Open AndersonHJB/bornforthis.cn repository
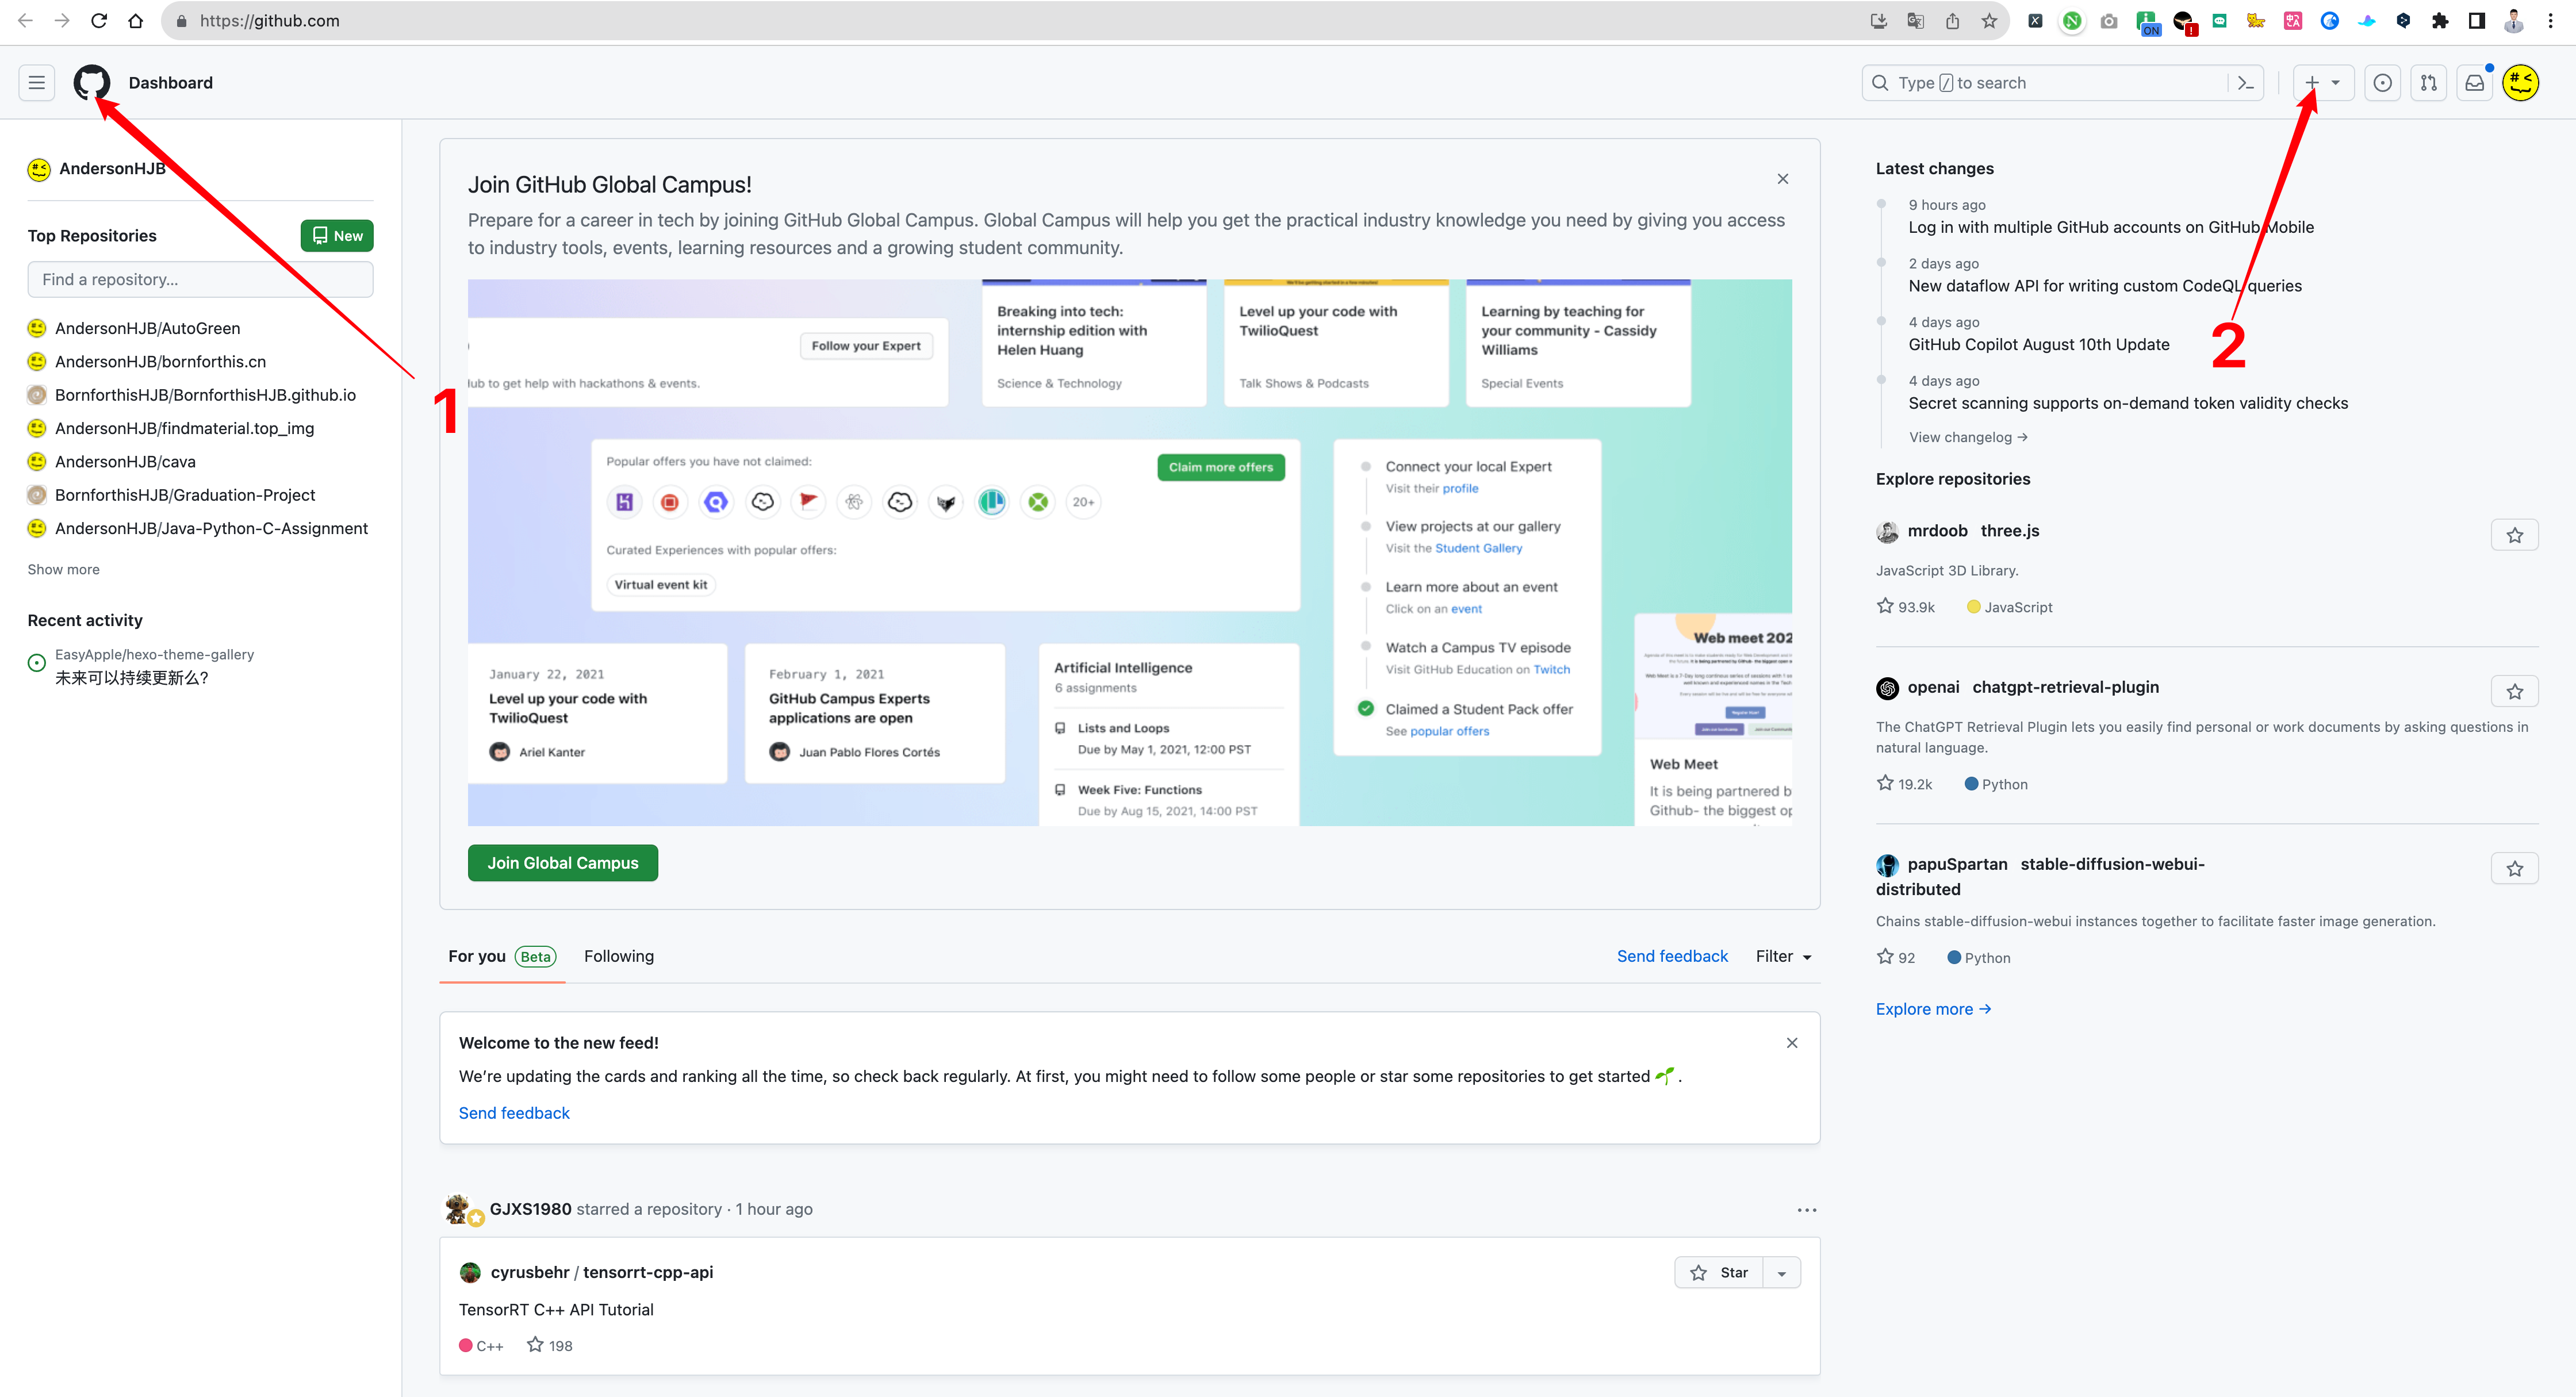The image size is (2576, 1397). (x=161, y=362)
